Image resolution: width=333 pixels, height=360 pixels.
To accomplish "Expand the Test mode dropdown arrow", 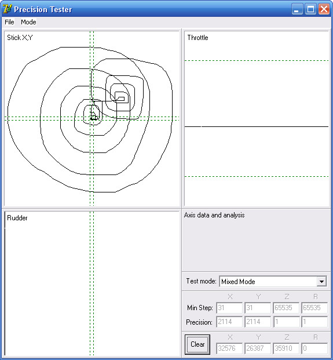I will tap(321, 281).
